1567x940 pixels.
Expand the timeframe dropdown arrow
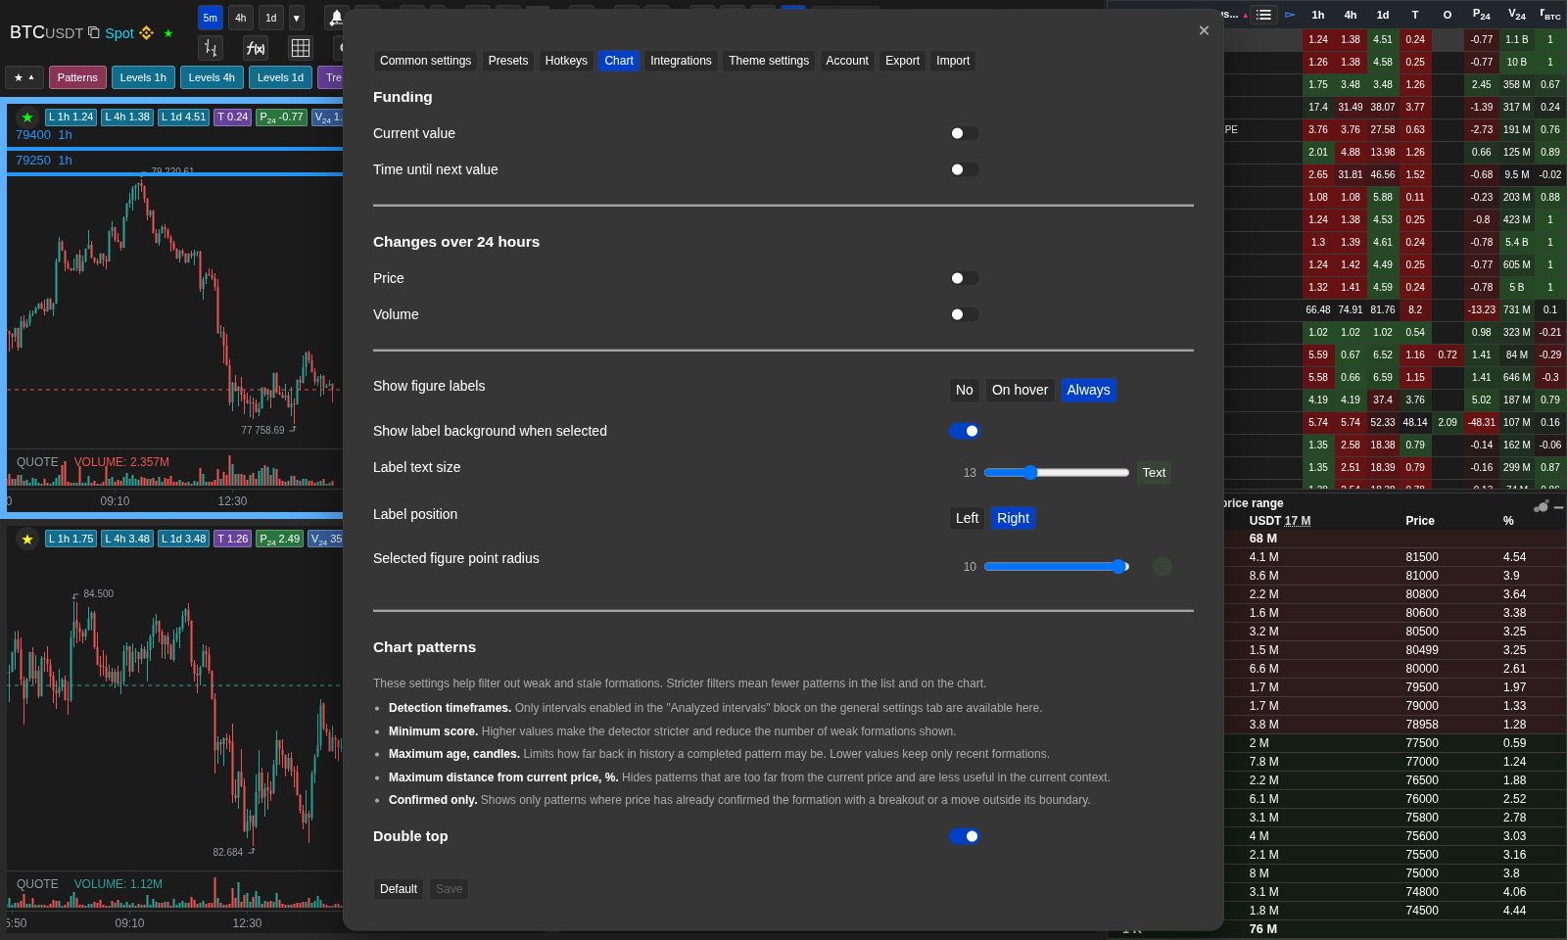297,18
